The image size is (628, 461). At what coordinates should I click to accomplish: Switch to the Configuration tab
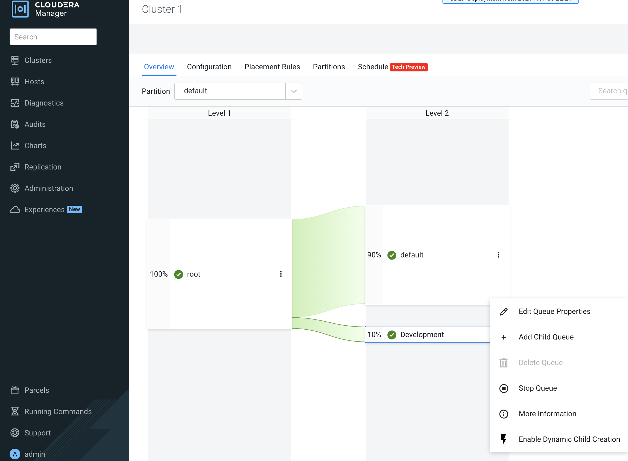tap(209, 67)
